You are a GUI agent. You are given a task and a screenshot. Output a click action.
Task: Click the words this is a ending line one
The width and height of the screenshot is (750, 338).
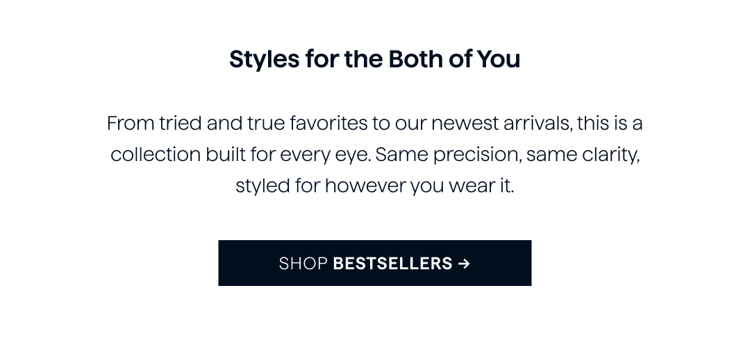tap(610, 124)
